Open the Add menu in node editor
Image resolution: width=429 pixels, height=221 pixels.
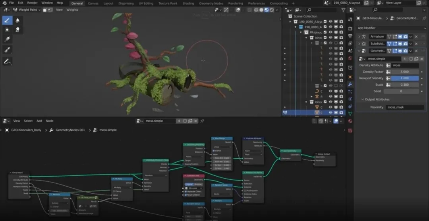click(39, 121)
